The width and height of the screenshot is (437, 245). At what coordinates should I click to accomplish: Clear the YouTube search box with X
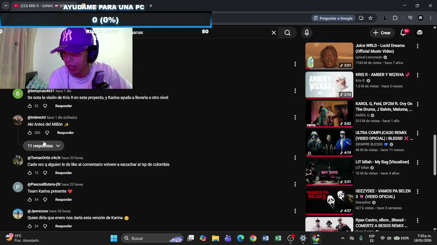[x=274, y=33]
